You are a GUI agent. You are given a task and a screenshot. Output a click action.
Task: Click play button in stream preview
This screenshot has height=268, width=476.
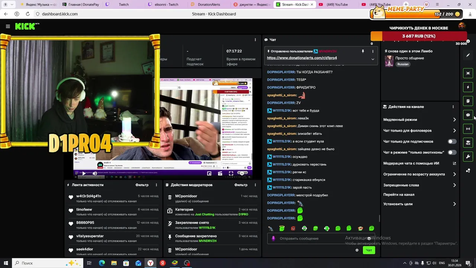click(x=84, y=173)
